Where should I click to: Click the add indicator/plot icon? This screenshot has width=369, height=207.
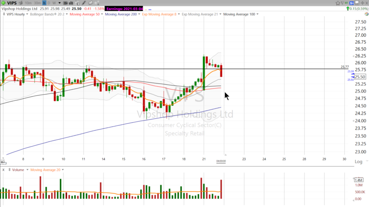pyautogui.click(x=77, y=3)
